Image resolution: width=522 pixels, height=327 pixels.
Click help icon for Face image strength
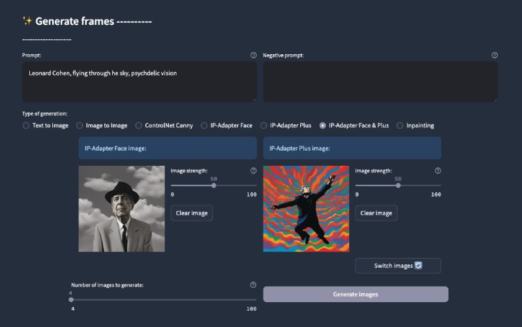coord(253,171)
